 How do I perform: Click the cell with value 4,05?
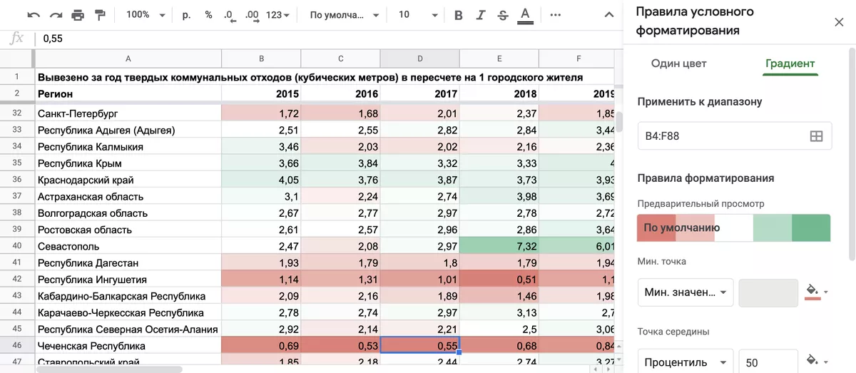pyautogui.click(x=261, y=180)
